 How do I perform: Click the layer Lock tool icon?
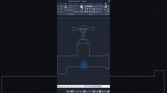click(x=92, y=9)
